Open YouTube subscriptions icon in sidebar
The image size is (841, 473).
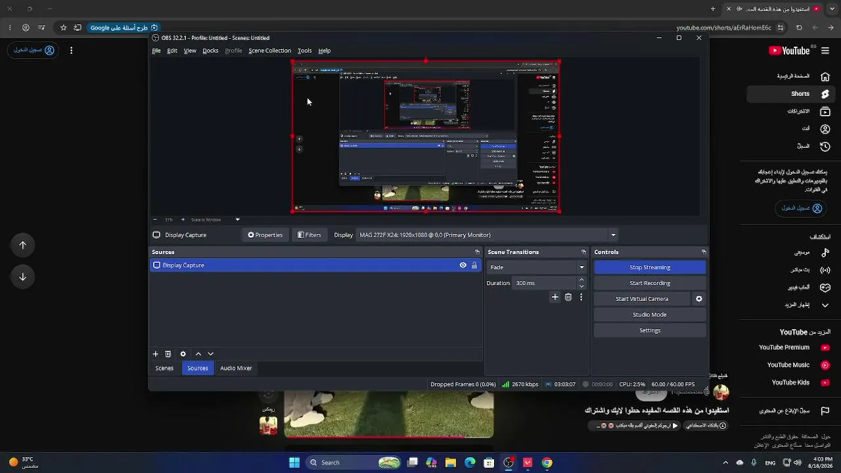tap(826, 112)
